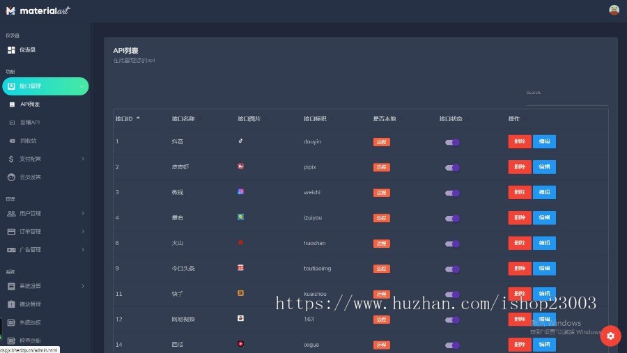Toggle status switch for izuiyou
The width and height of the screenshot is (627, 353).
pyautogui.click(x=452, y=219)
